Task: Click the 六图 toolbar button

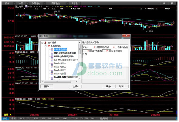Action: tap(21, 3)
